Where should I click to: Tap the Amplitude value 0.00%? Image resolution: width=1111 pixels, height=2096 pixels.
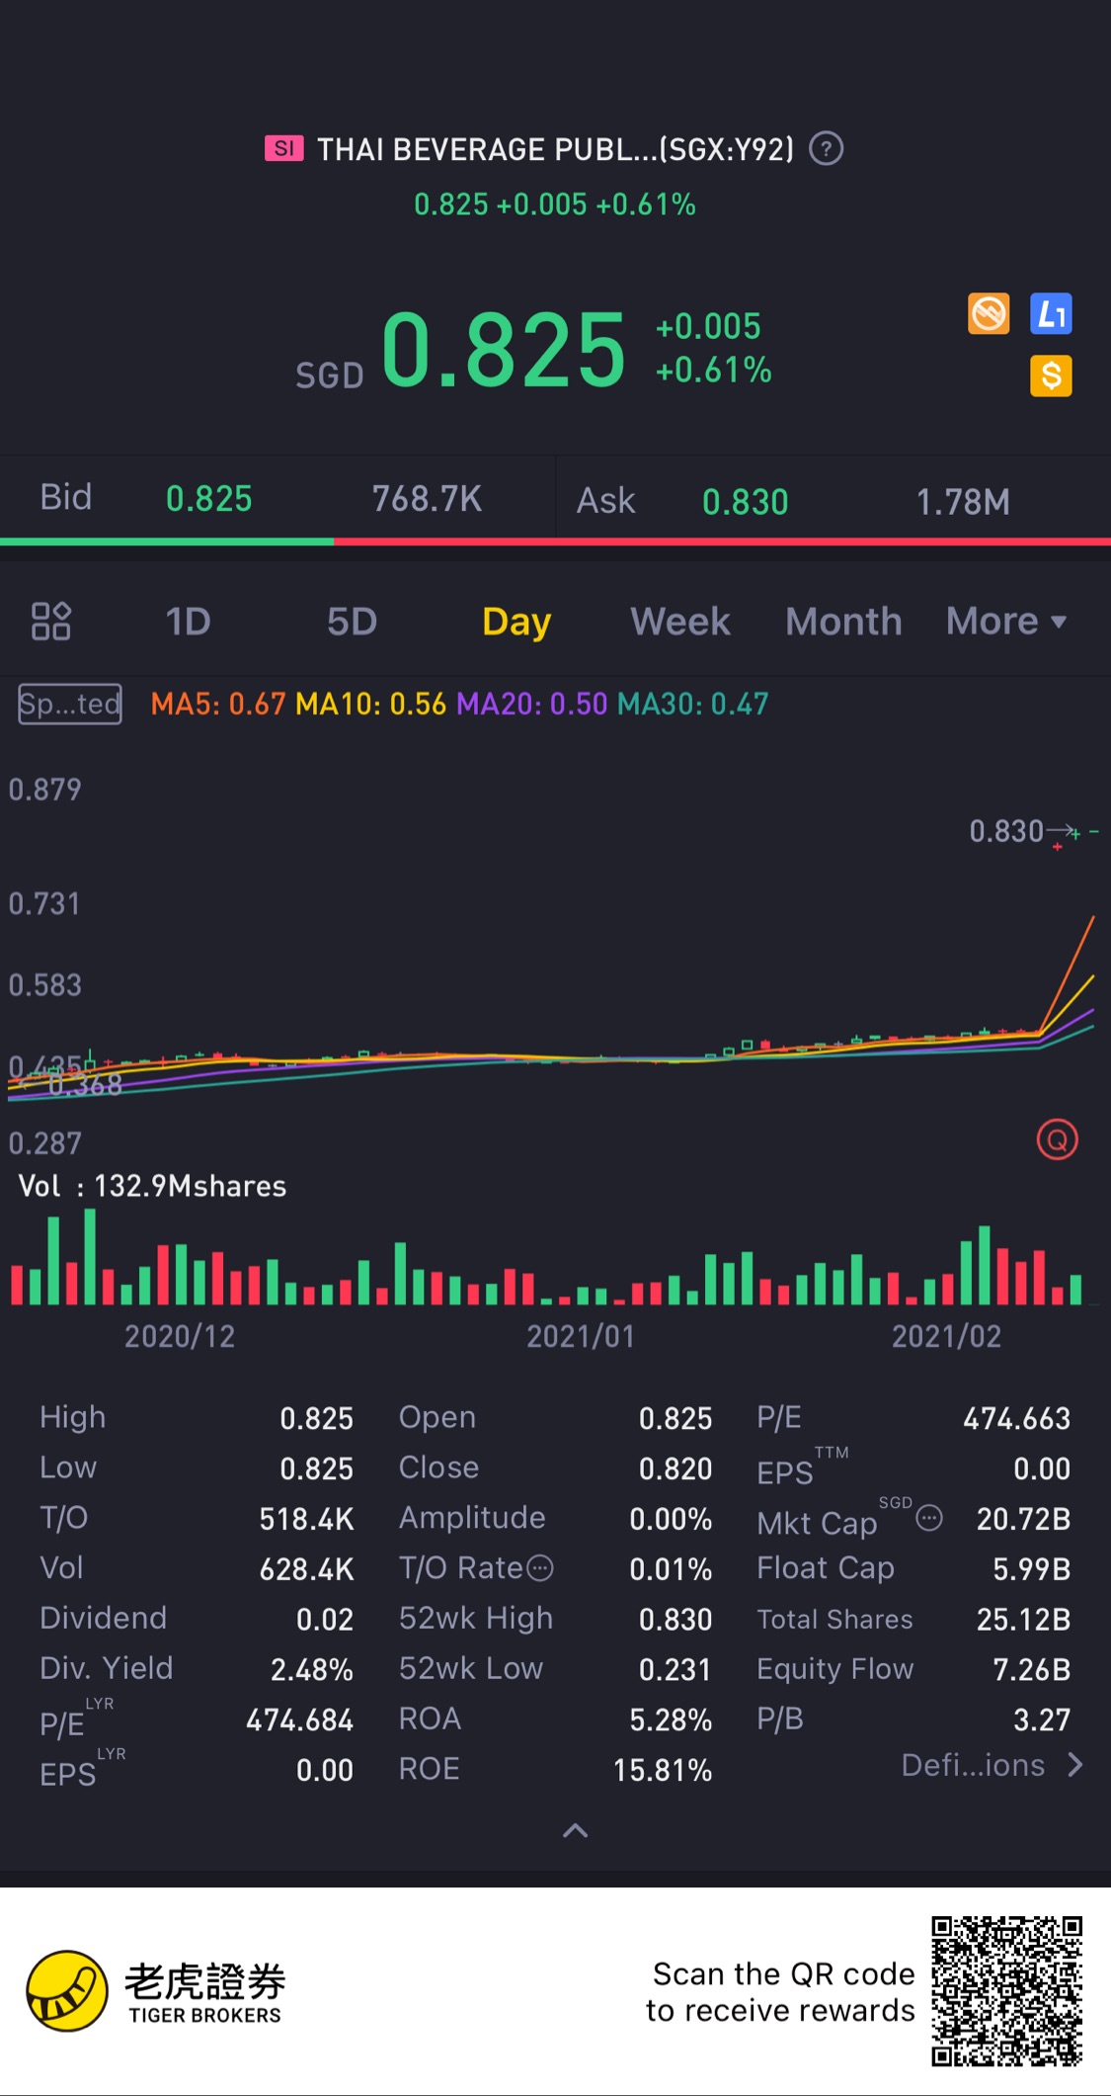click(x=671, y=1519)
